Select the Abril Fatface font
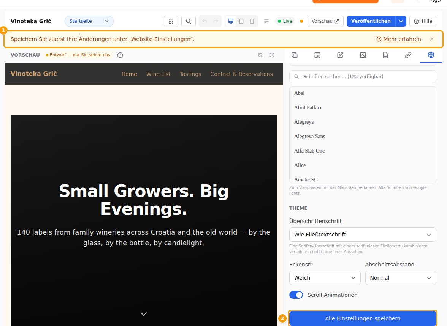The image size is (447, 326). [363, 108]
